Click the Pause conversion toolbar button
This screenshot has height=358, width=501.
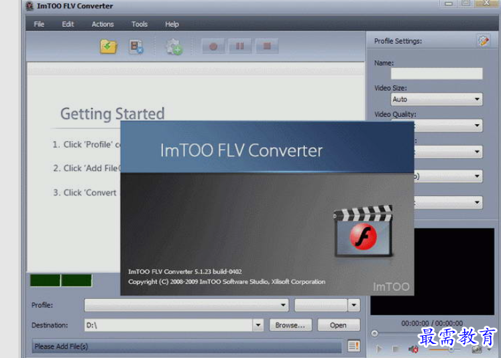[239, 46]
